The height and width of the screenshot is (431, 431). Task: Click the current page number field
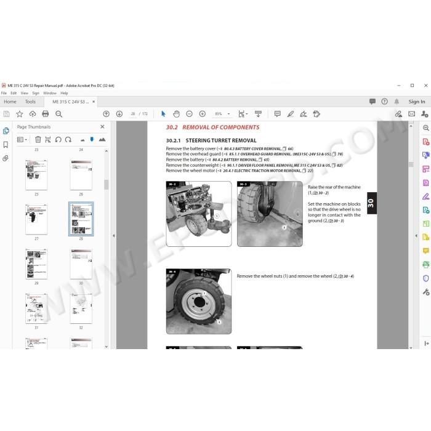point(133,114)
